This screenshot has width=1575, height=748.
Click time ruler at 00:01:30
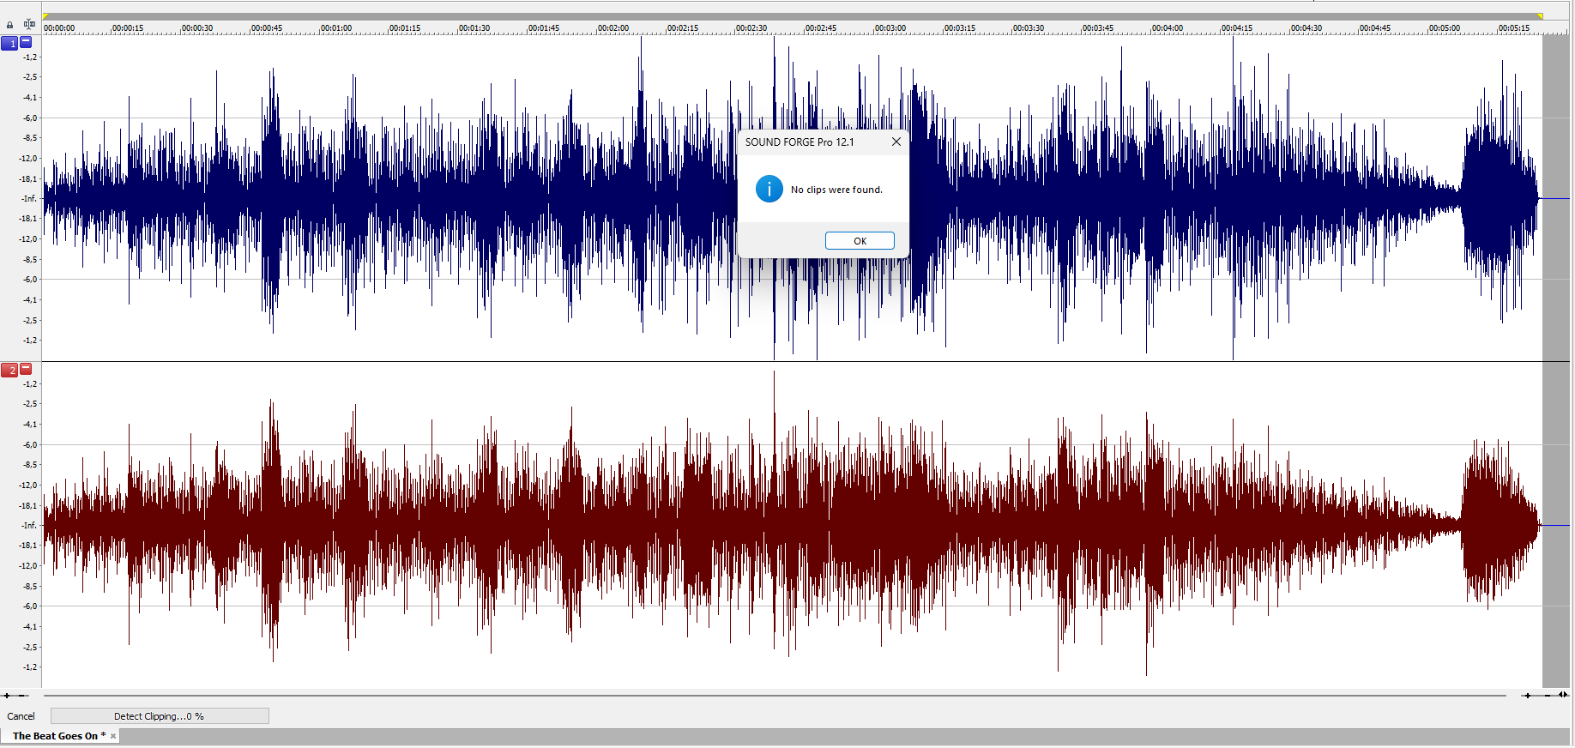tap(474, 28)
